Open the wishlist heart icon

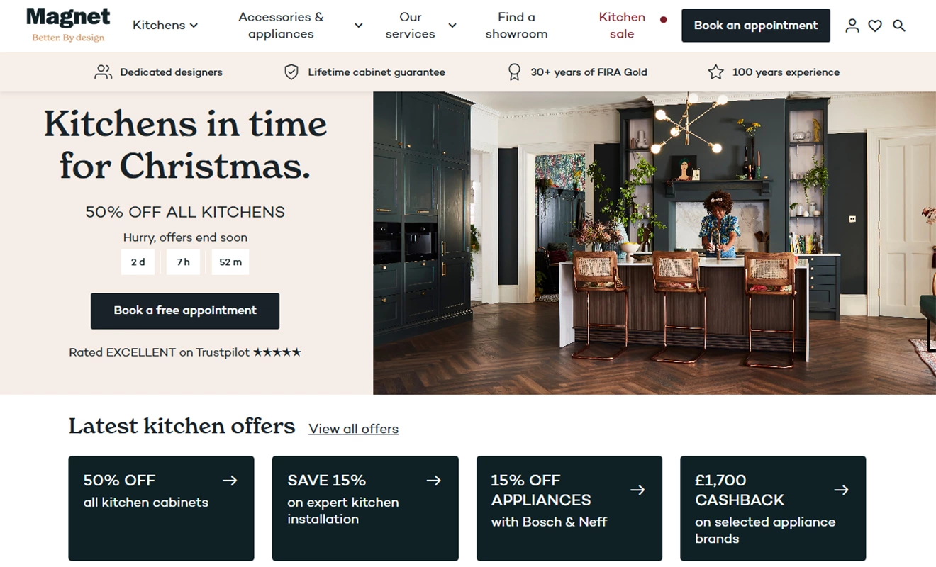(x=875, y=26)
